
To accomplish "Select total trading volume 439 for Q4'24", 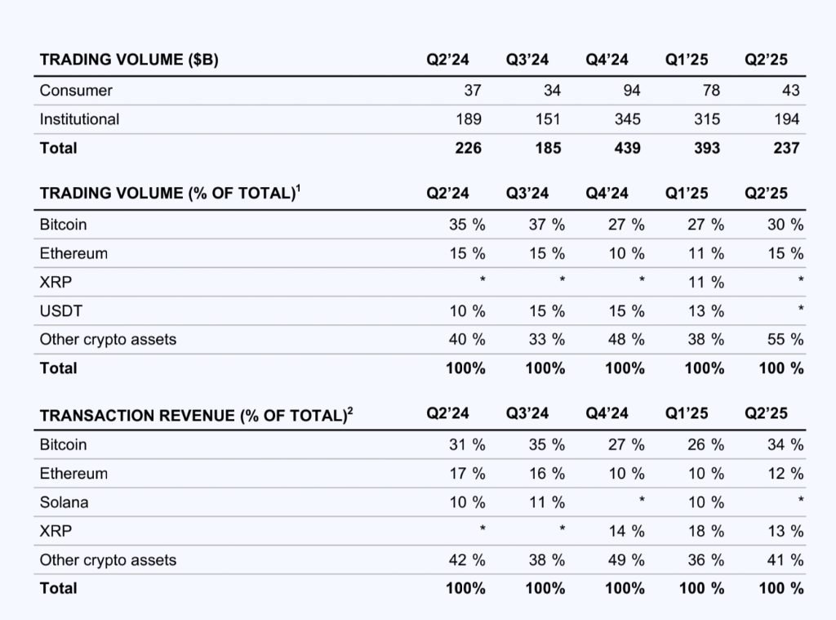I will click(x=627, y=148).
